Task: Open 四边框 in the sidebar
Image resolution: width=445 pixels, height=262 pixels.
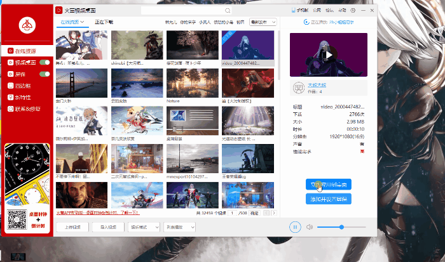Action: tap(23, 86)
